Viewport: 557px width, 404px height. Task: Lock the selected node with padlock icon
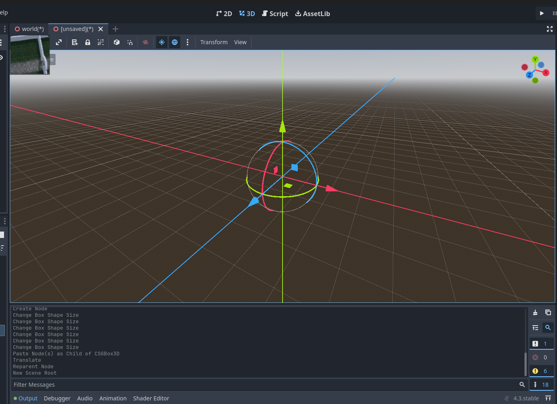[88, 42]
